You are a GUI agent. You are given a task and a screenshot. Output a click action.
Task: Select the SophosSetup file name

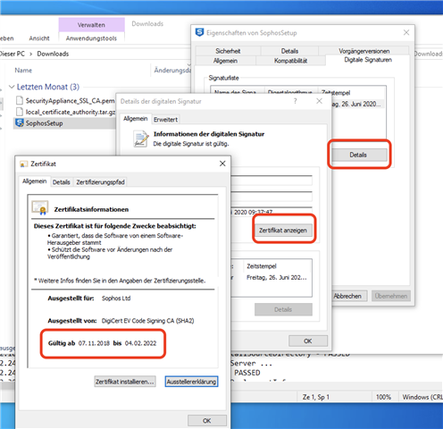(x=44, y=123)
